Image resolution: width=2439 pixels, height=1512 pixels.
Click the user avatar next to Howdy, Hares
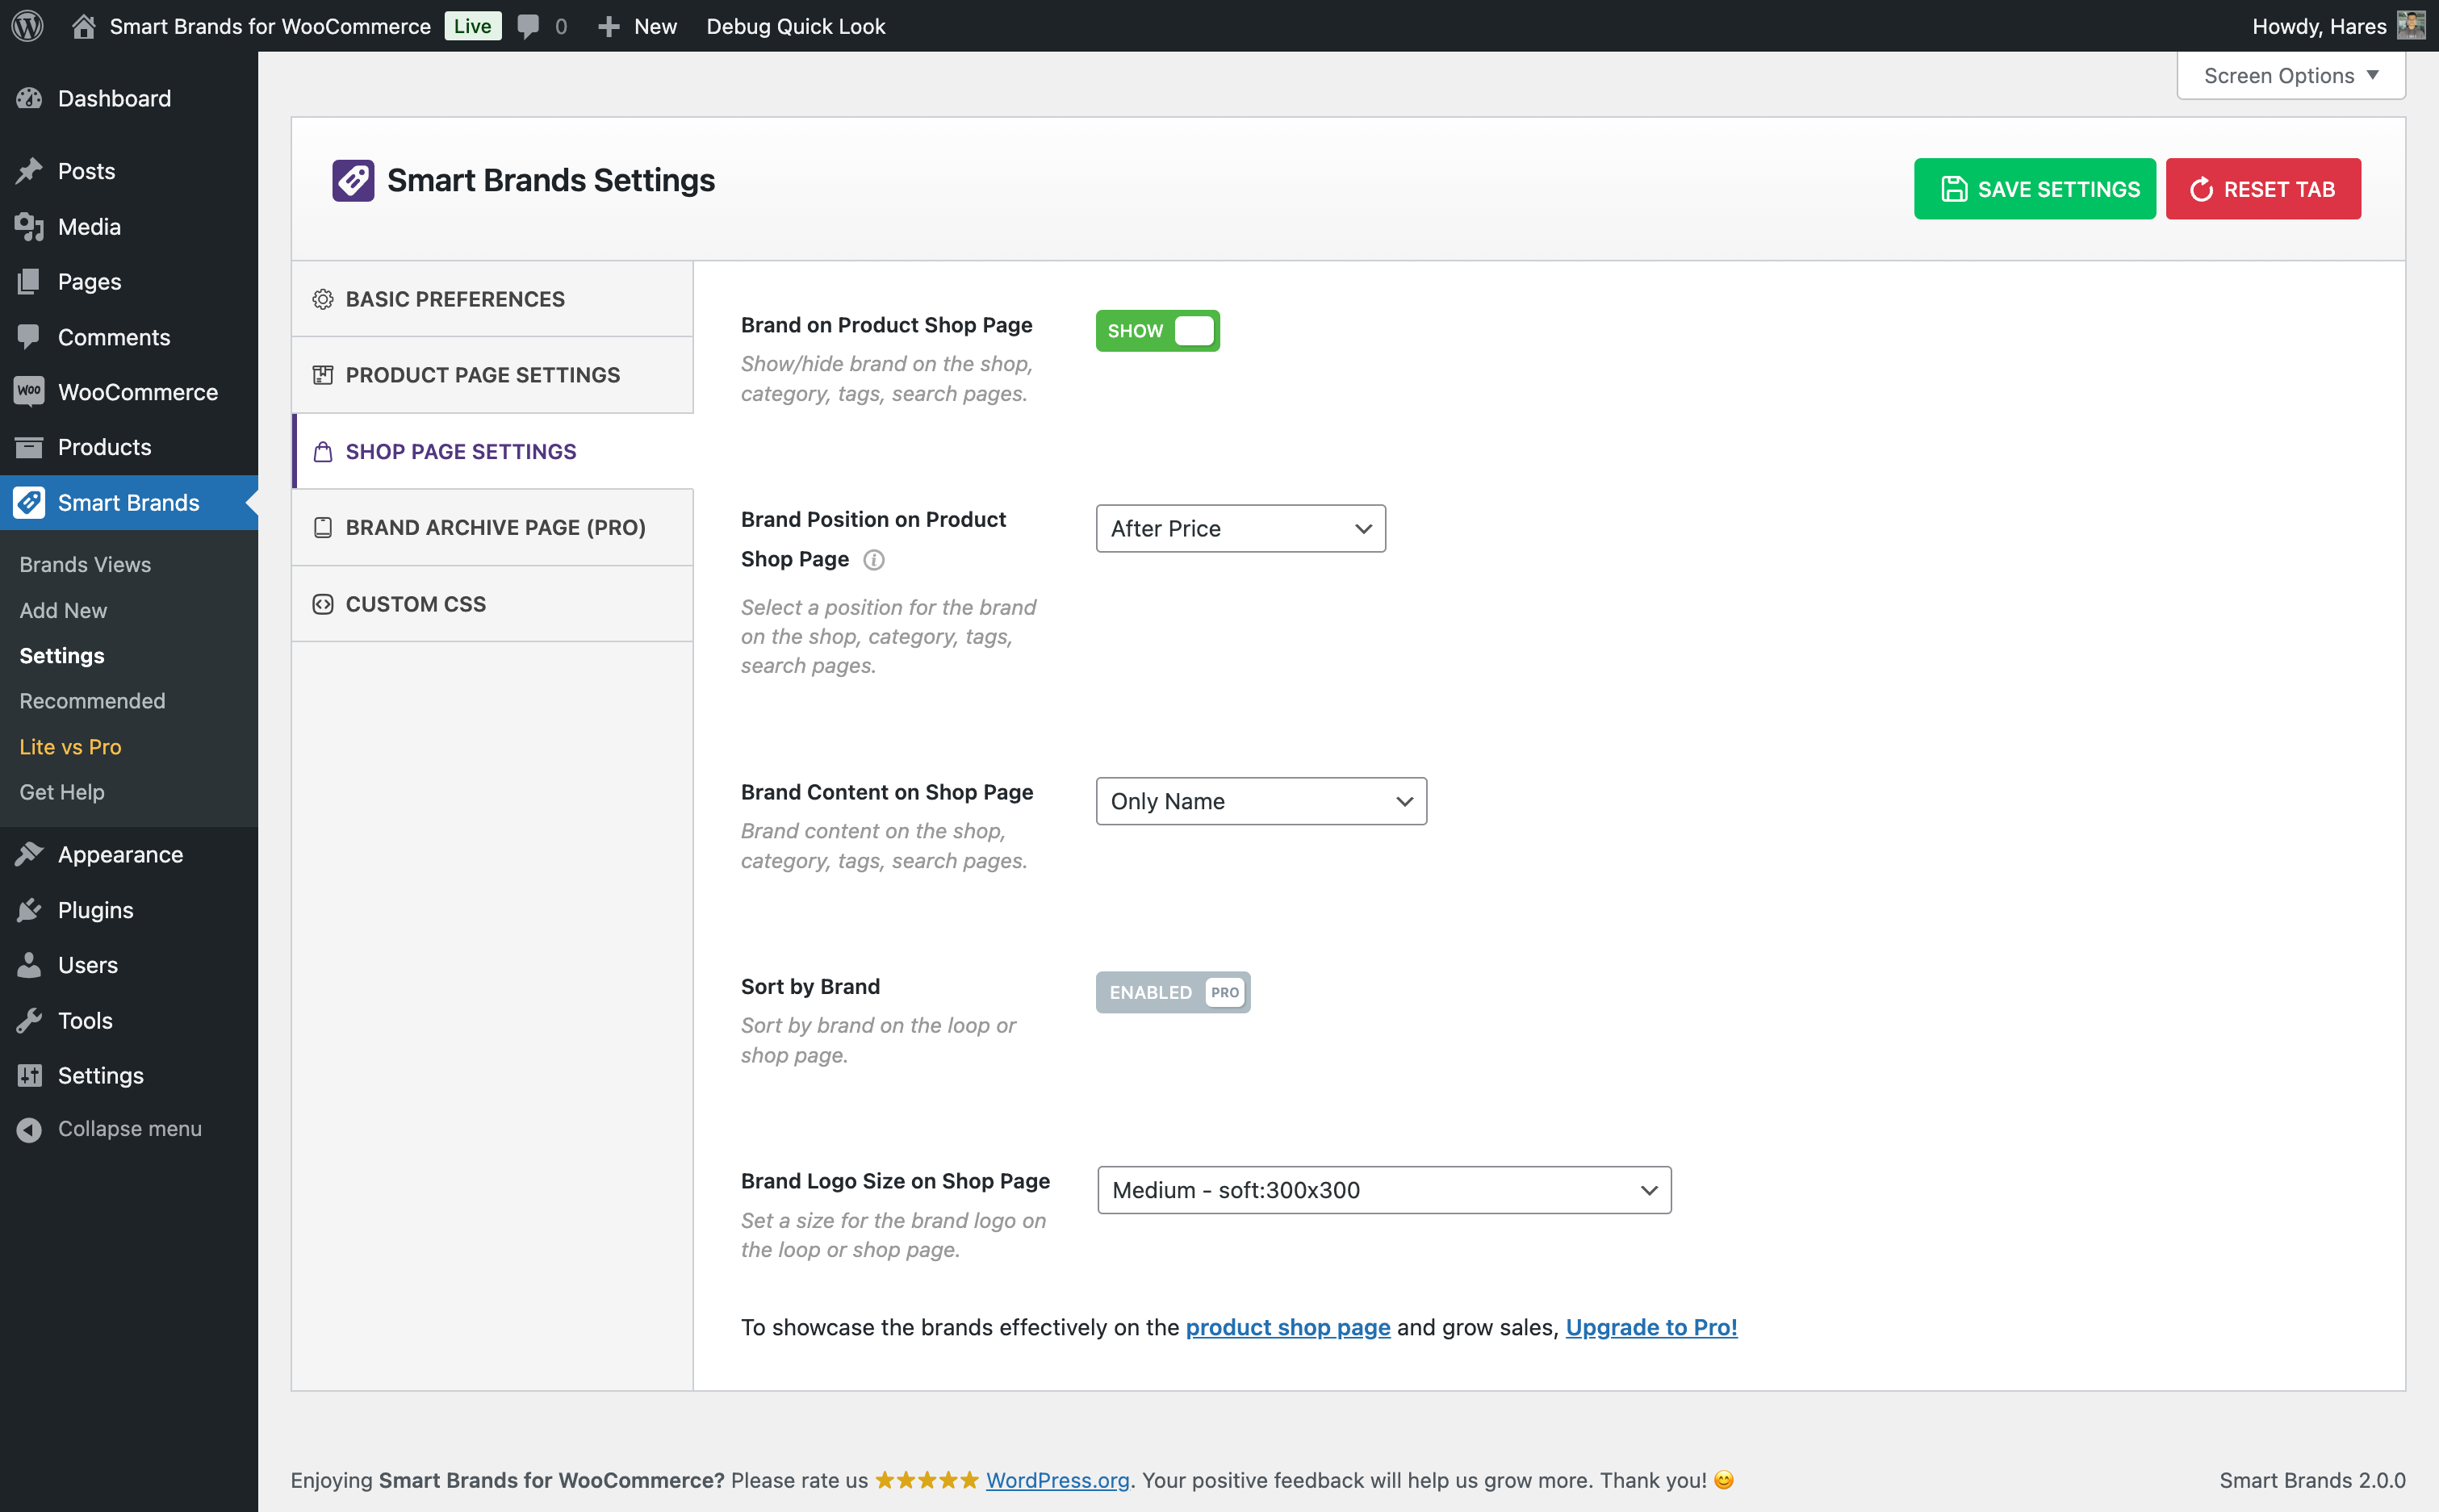click(x=2410, y=26)
